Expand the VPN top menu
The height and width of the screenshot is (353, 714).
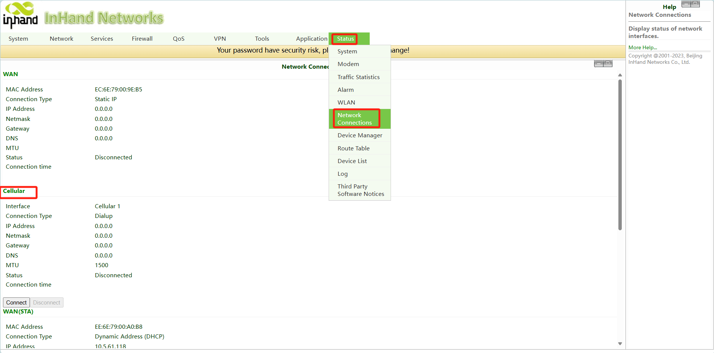(x=220, y=39)
